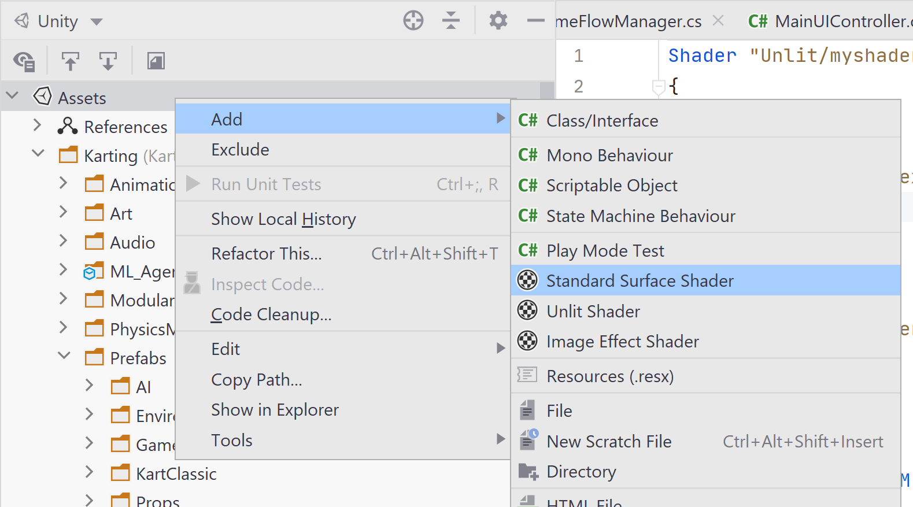This screenshot has height=507, width=913.
Task: Click Show in Explorer menu entry
Action: 275,410
